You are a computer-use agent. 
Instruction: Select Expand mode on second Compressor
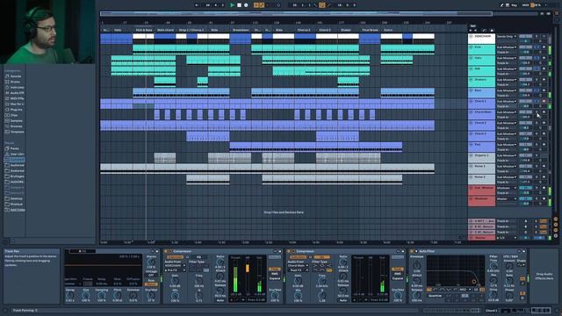point(397,278)
